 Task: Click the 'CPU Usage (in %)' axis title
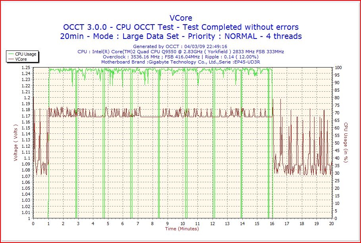pyautogui.click(x=346, y=143)
